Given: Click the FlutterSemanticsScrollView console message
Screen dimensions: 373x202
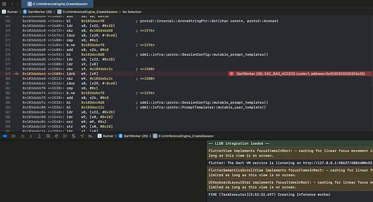Looking at the screenshot, I should (290, 173).
